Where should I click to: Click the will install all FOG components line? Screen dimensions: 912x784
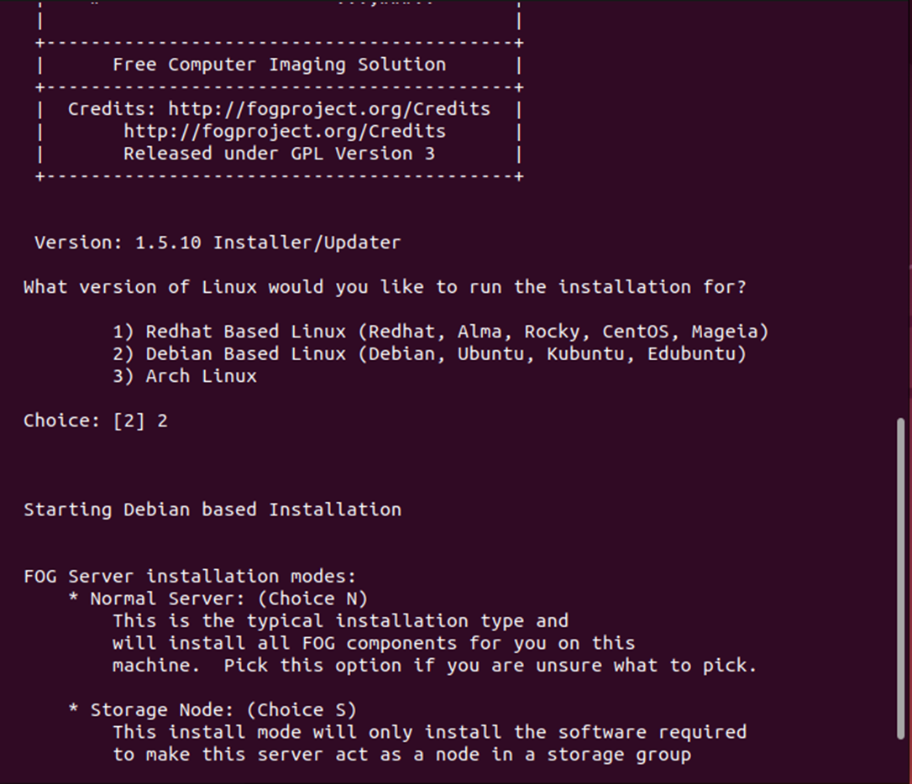374,643
